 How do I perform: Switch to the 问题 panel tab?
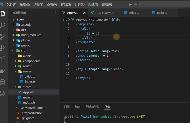(67, 107)
